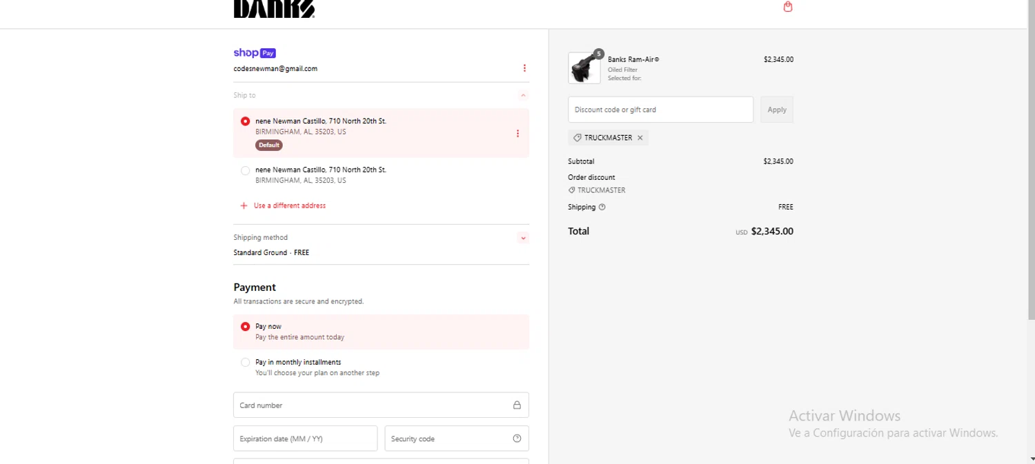Click the Payment section heading
The width and height of the screenshot is (1035, 464).
(255, 288)
